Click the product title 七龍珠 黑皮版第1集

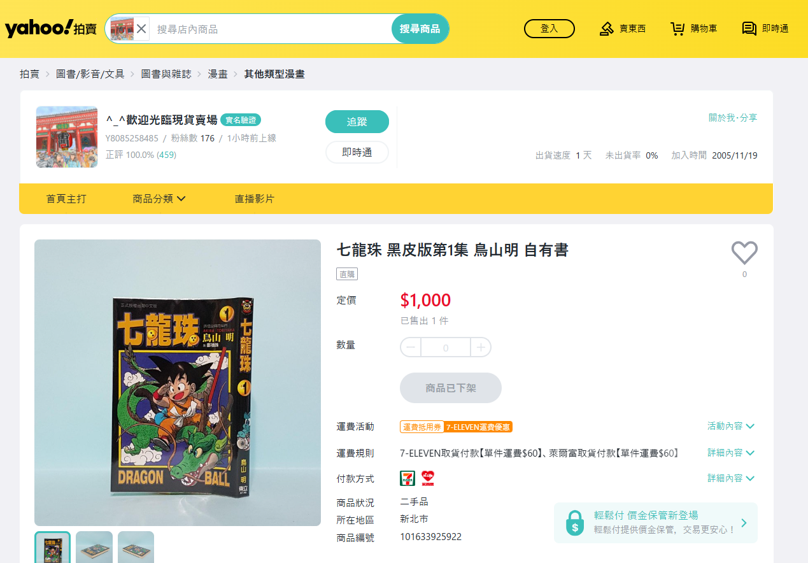[x=452, y=250]
